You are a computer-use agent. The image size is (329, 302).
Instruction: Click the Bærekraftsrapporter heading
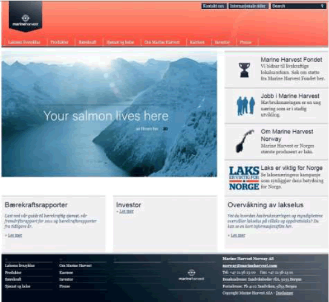click(36, 205)
